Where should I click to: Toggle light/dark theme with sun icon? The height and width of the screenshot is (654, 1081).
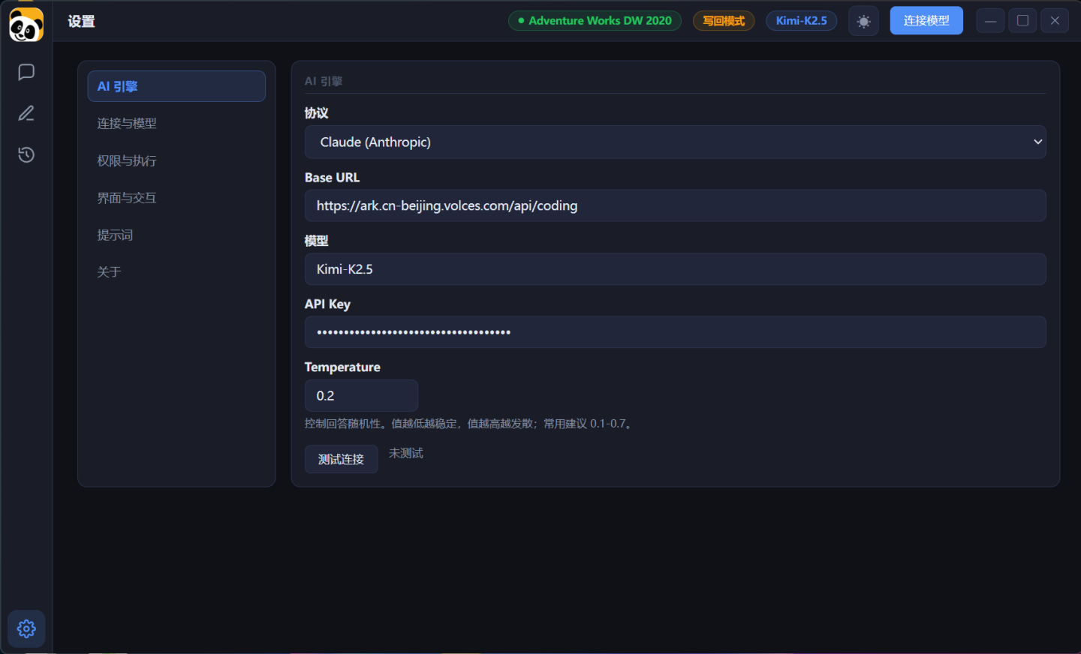(863, 21)
